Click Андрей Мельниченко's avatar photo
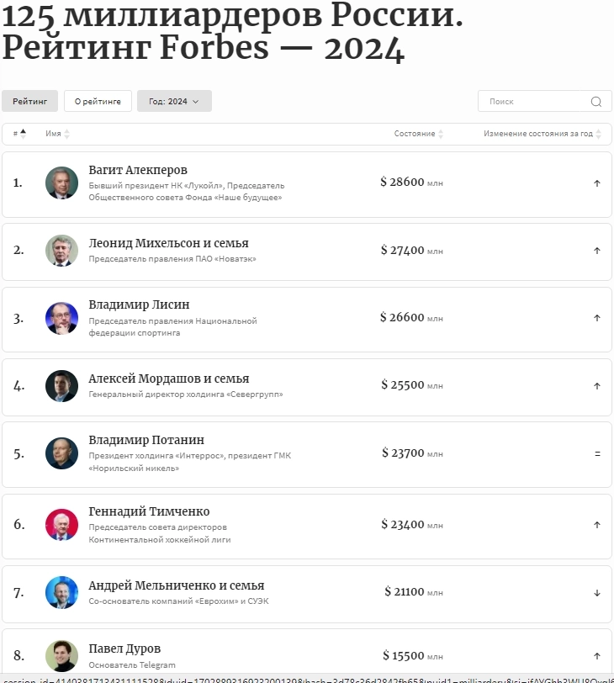Viewport: 614px width, 683px height. click(62, 592)
